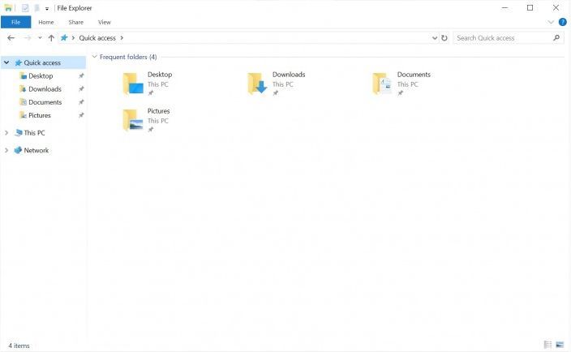Switch to Large icons view in status bar

[x=560, y=346]
